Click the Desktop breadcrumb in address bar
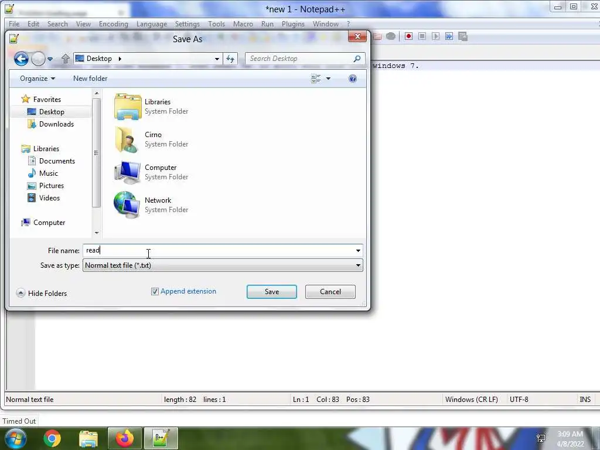Viewport: 600px width, 450px height. 99,59
